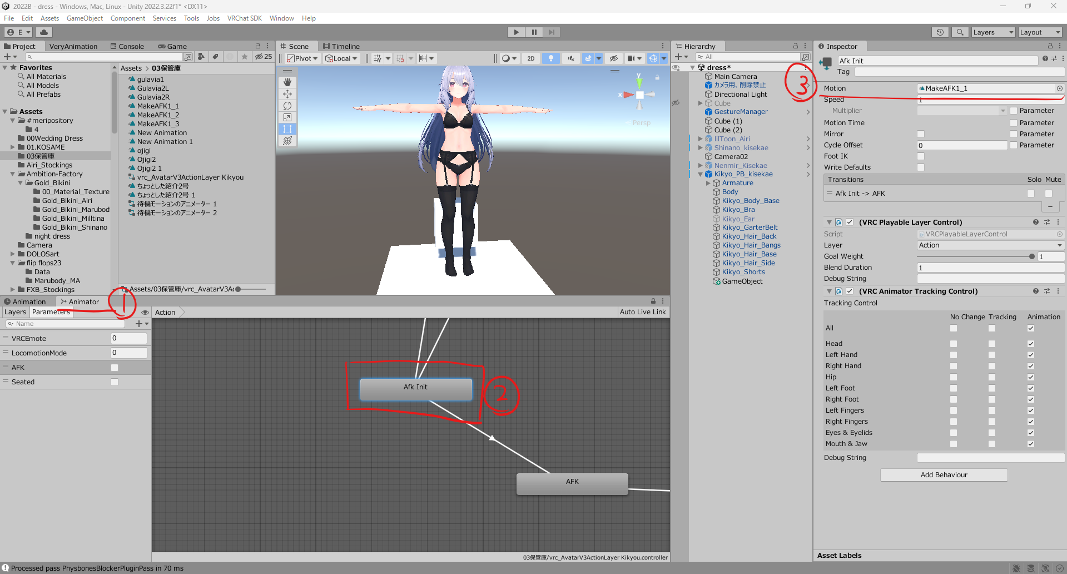The width and height of the screenshot is (1067, 574).
Task: Select the Move tool in Scene
Action: (287, 94)
